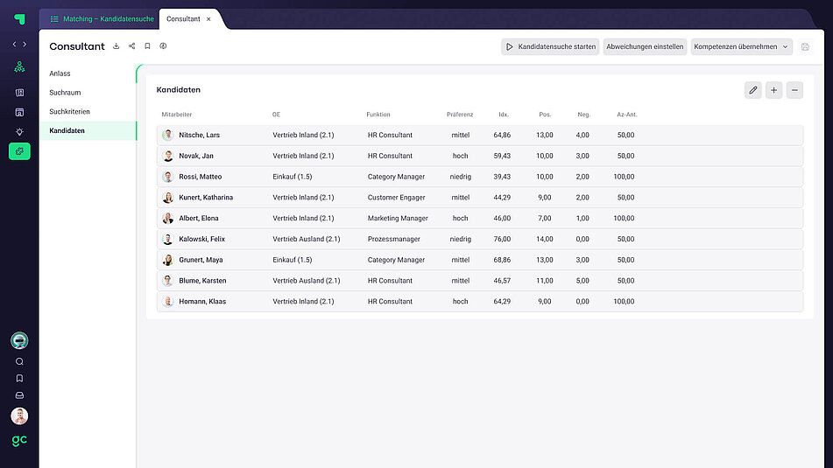The height and width of the screenshot is (468, 833).
Task: Open the round assistant avatar icon
Action: tap(19, 340)
